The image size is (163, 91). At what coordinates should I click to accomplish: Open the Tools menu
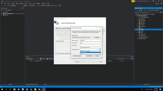click(x=30, y=3)
